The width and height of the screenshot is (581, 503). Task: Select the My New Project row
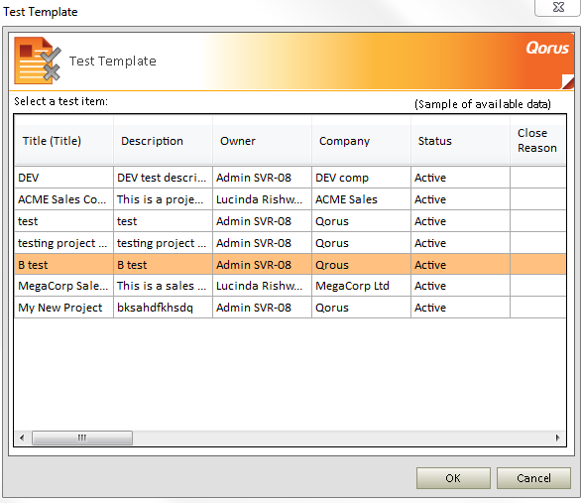tap(290, 308)
